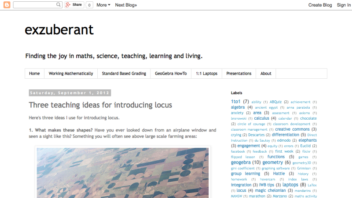Click the orange Blogger logo icon

pos(7,5)
